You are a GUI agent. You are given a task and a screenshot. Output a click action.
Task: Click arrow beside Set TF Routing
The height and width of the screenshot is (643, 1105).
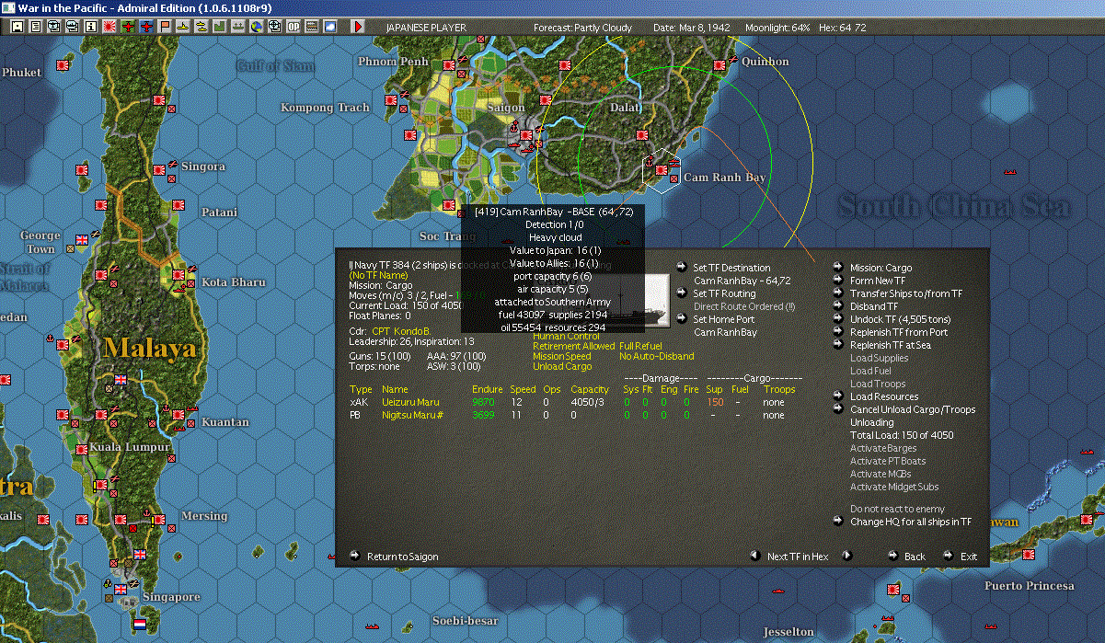coord(681,293)
